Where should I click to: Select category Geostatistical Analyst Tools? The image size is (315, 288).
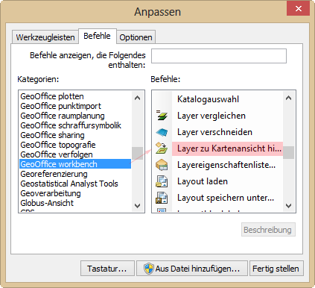tap(75, 184)
